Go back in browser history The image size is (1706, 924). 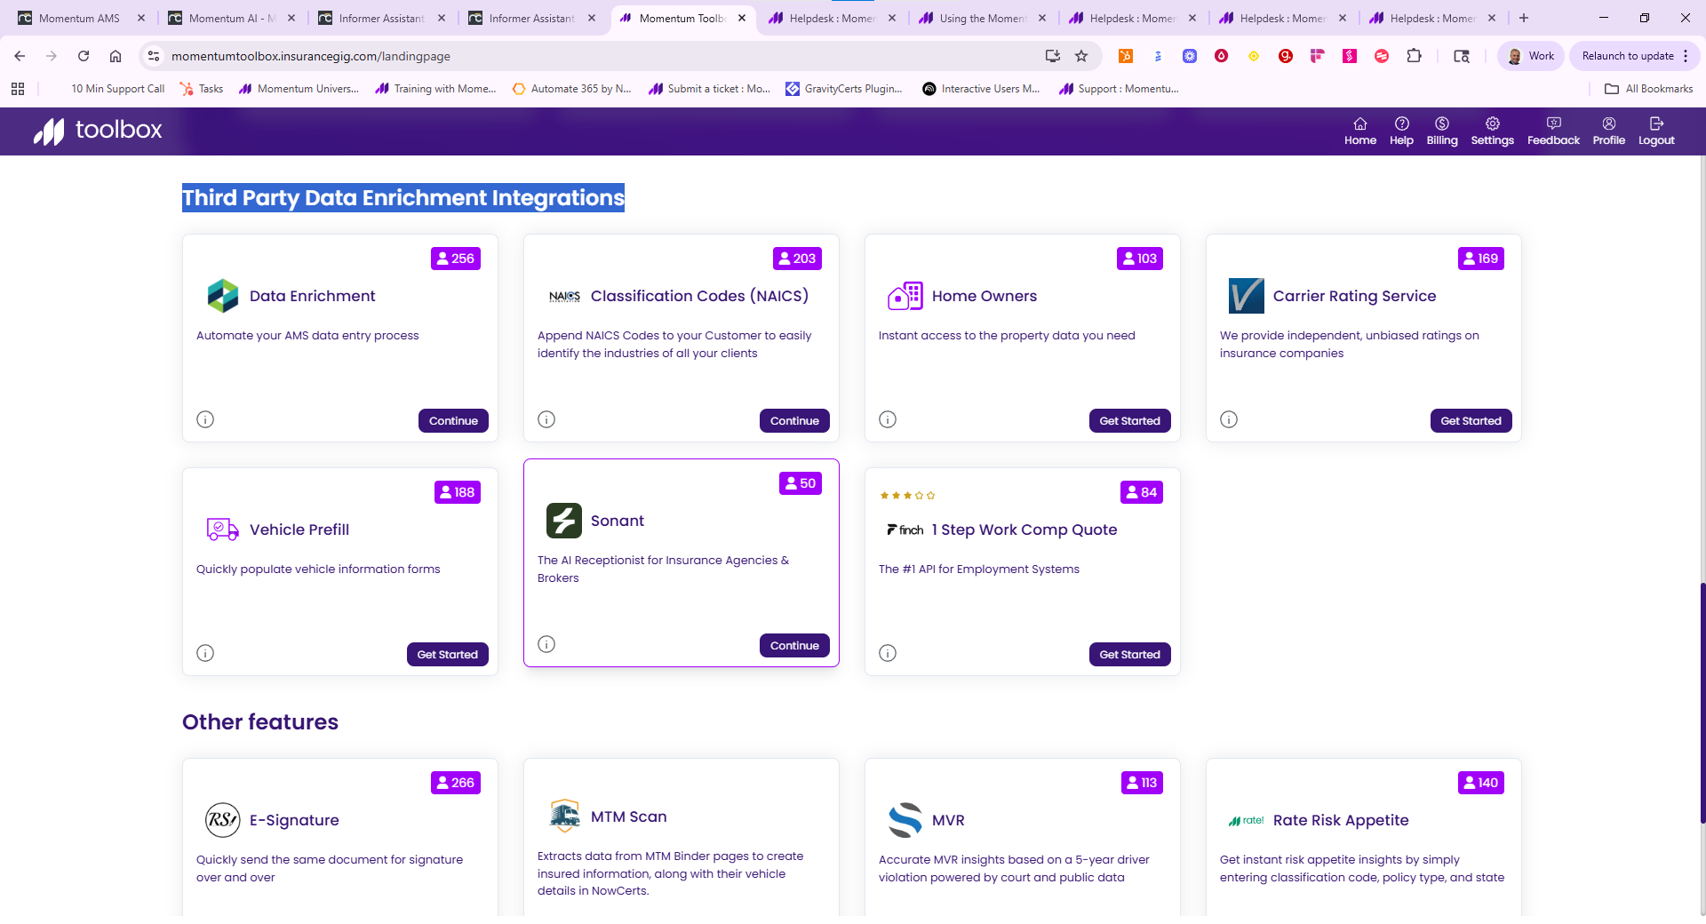pos(20,56)
